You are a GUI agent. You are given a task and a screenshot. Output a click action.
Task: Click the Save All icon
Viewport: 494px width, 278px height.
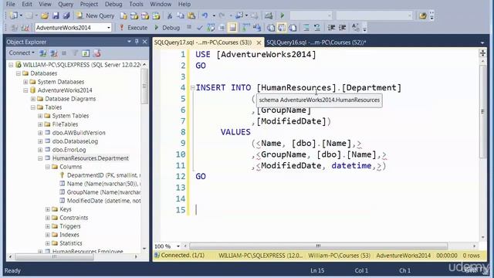click(x=66, y=15)
